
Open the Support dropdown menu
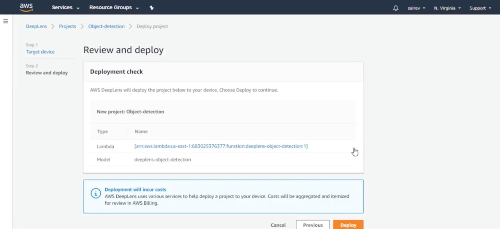point(480,8)
